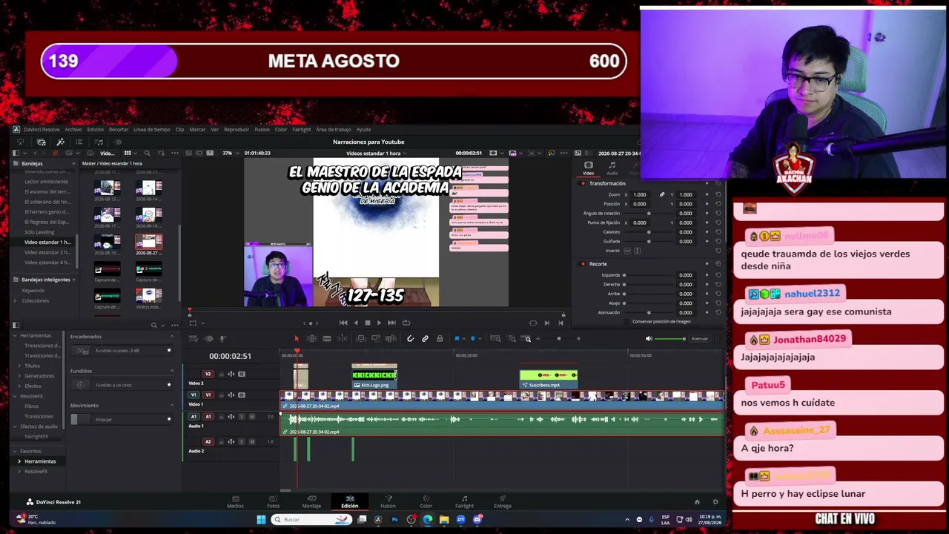This screenshot has height=534, width=949.
Task: Mute the Audio 1 track
Action: (251, 417)
